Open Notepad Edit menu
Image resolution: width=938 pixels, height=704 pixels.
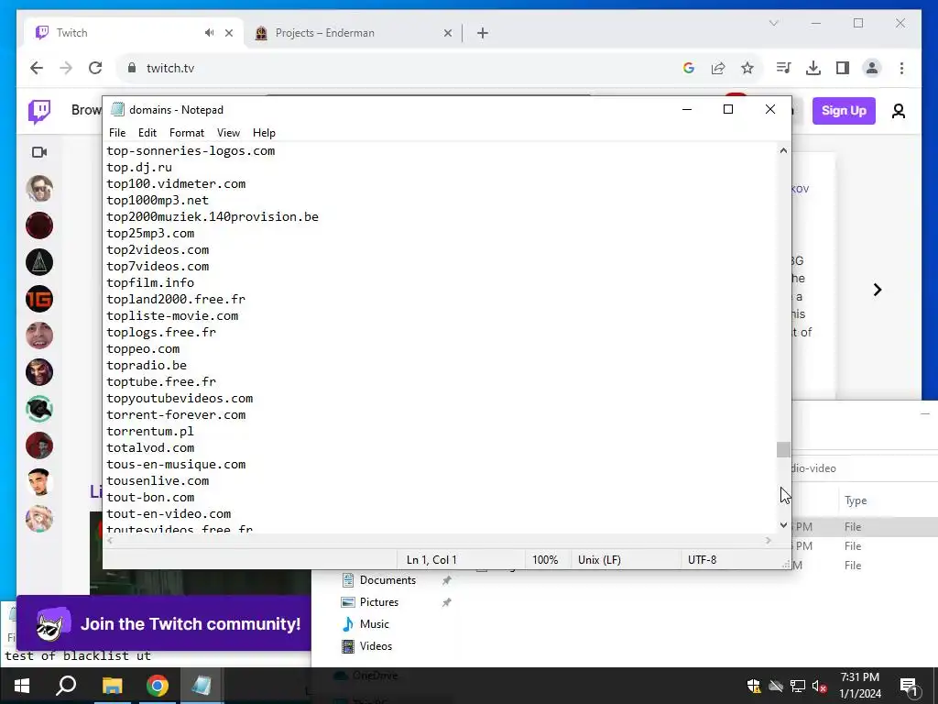click(x=147, y=133)
